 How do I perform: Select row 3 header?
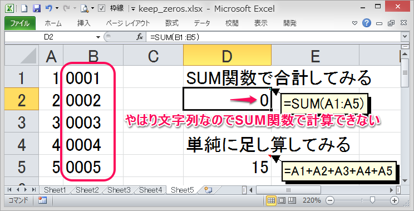coord(22,122)
